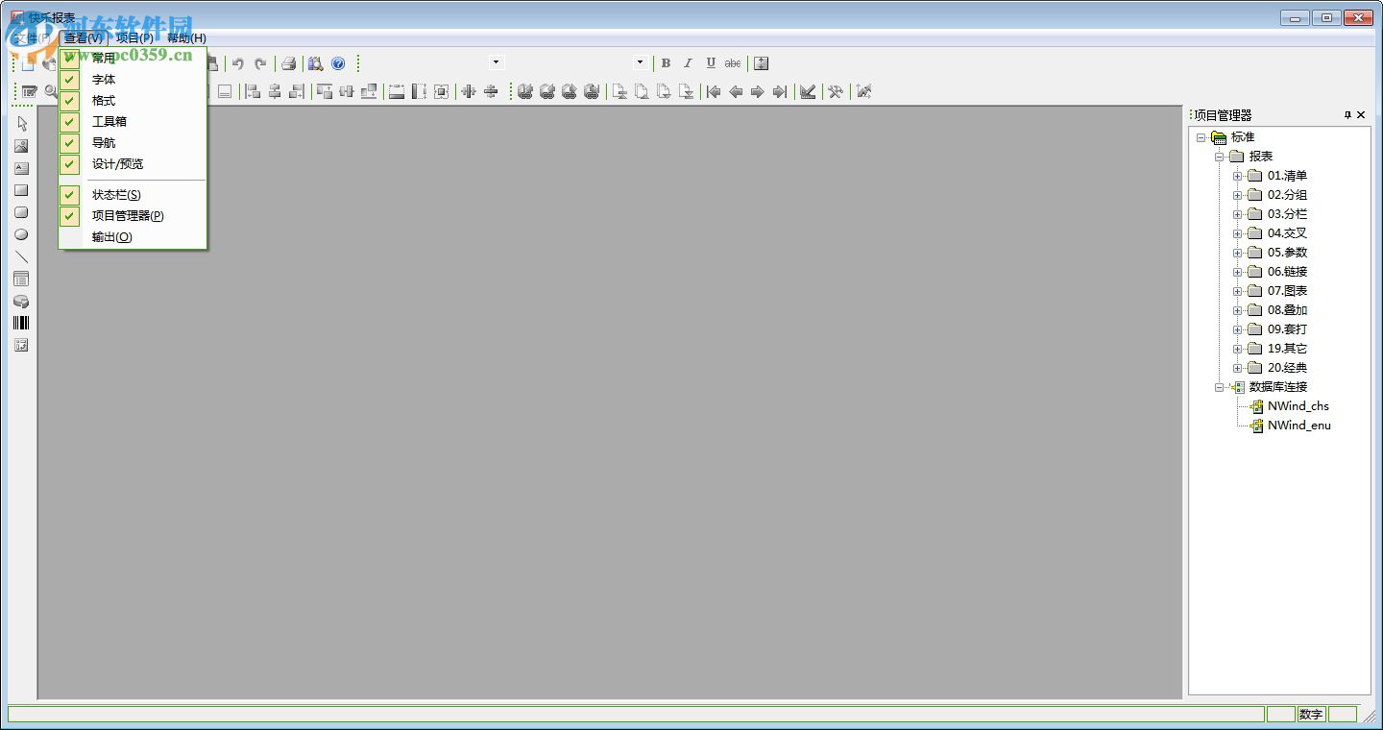The width and height of the screenshot is (1383, 730).
Task: Open the font size dropdown
Action: pyautogui.click(x=640, y=62)
